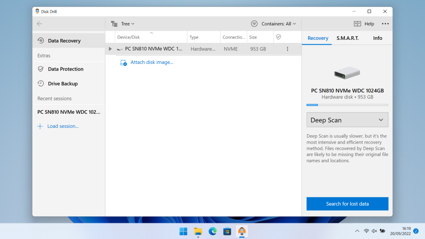Screen dimensions: 425x239
Task: Expand the PC SN810 NVMe disk row
Action: click(x=110, y=49)
